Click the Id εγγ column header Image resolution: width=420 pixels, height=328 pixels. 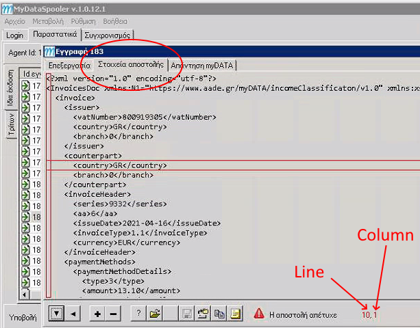pyautogui.click(x=32, y=74)
